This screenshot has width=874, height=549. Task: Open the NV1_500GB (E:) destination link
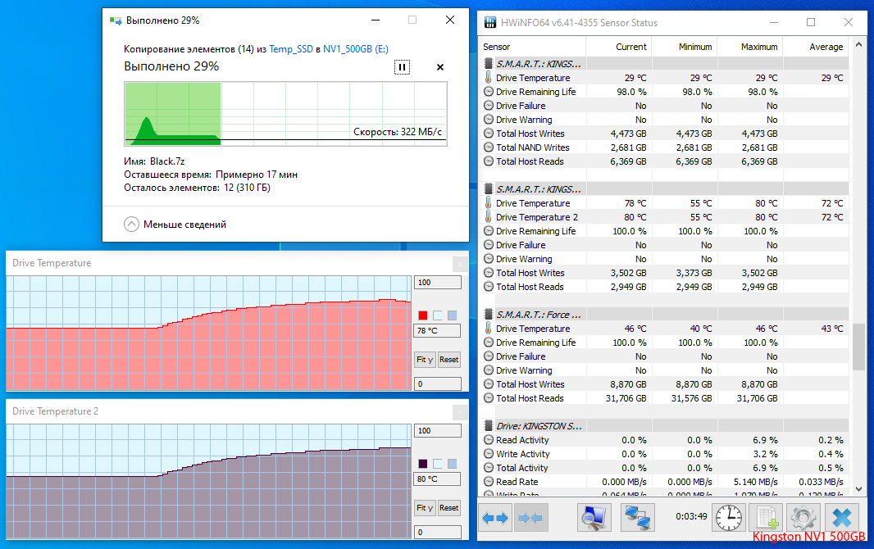[x=356, y=49]
